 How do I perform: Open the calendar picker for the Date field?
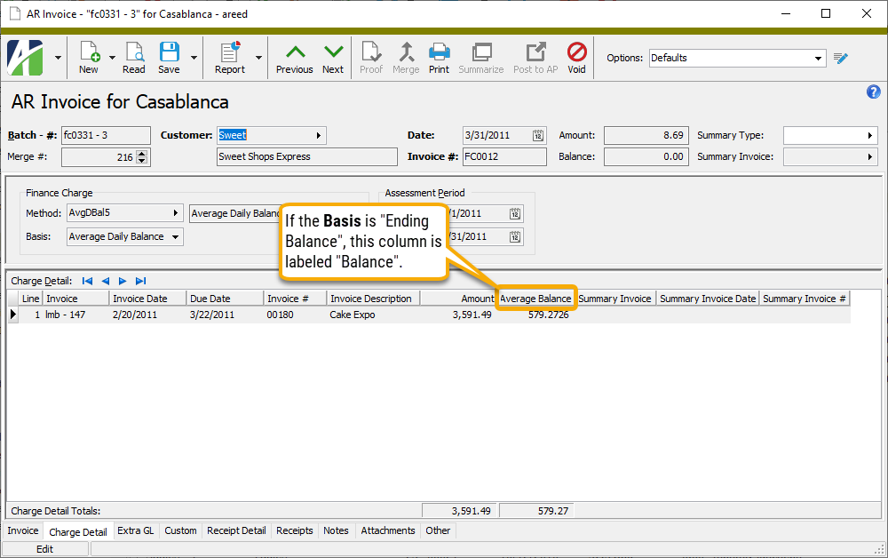pyautogui.click(x=538, y=135)
